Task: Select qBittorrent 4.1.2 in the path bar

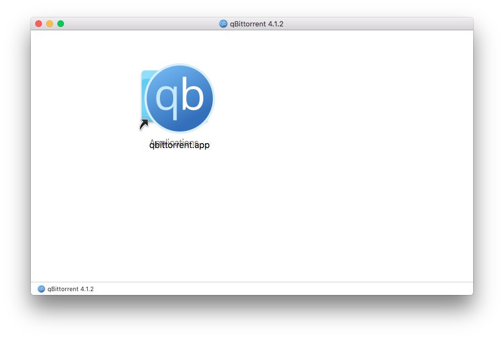Action: tap(71, 289)
